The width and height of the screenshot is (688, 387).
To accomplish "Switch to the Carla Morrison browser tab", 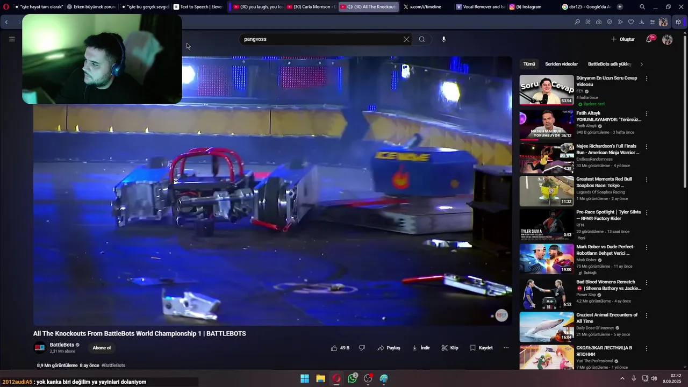I will 311,7.
